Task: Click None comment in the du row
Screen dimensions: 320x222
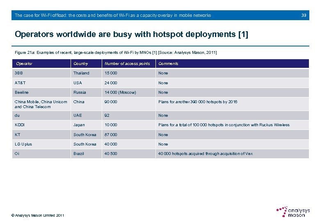Action: (163, 116)
